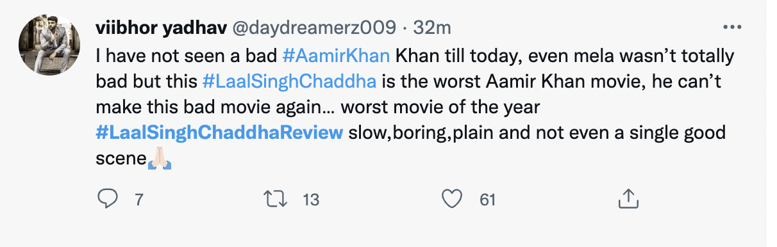Like the tweet with the heart icon

pyautogui.click(x=453, y=200)
